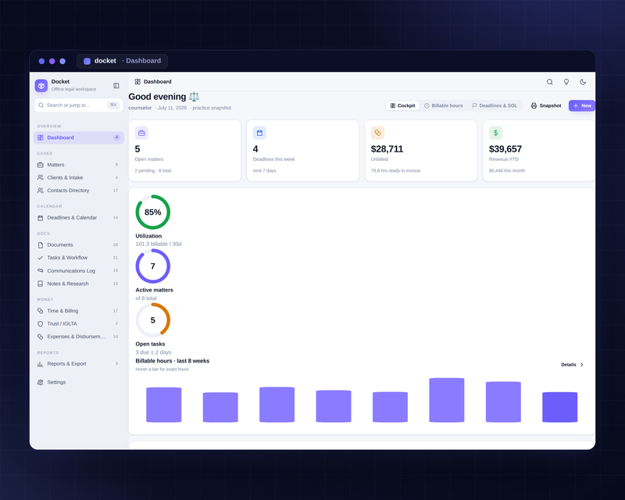
Task: Click the New button
Action: [582, 105]
